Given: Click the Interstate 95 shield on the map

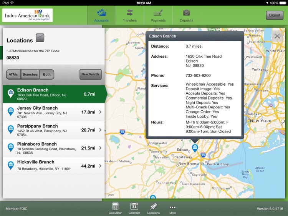Looking at the screenshot, I should coord(203,155).
